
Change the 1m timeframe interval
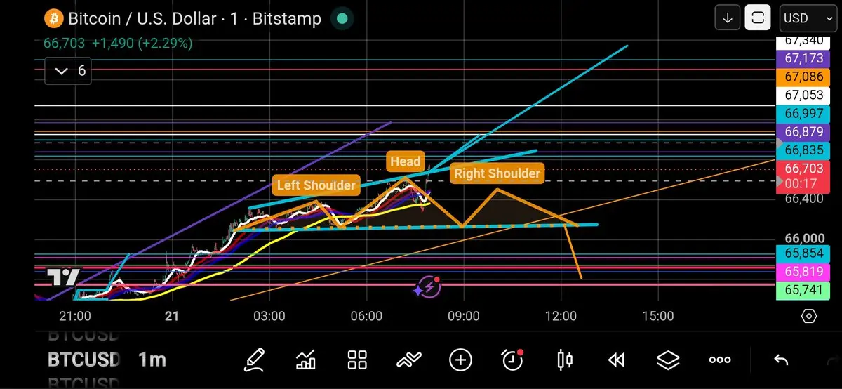pyautogui.click(x=152, y=360)
